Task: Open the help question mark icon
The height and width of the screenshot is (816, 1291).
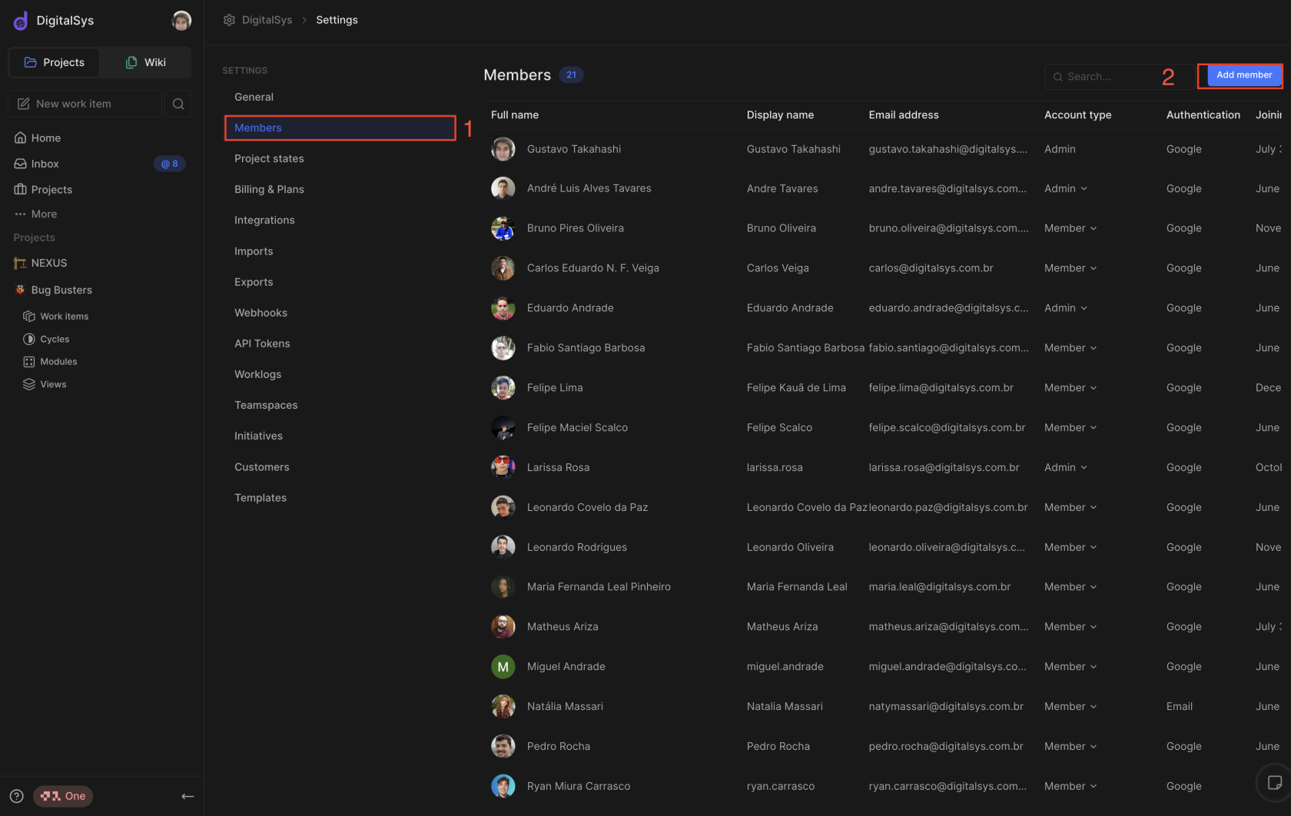Action: pyautogui.click(x=17, y=796)
